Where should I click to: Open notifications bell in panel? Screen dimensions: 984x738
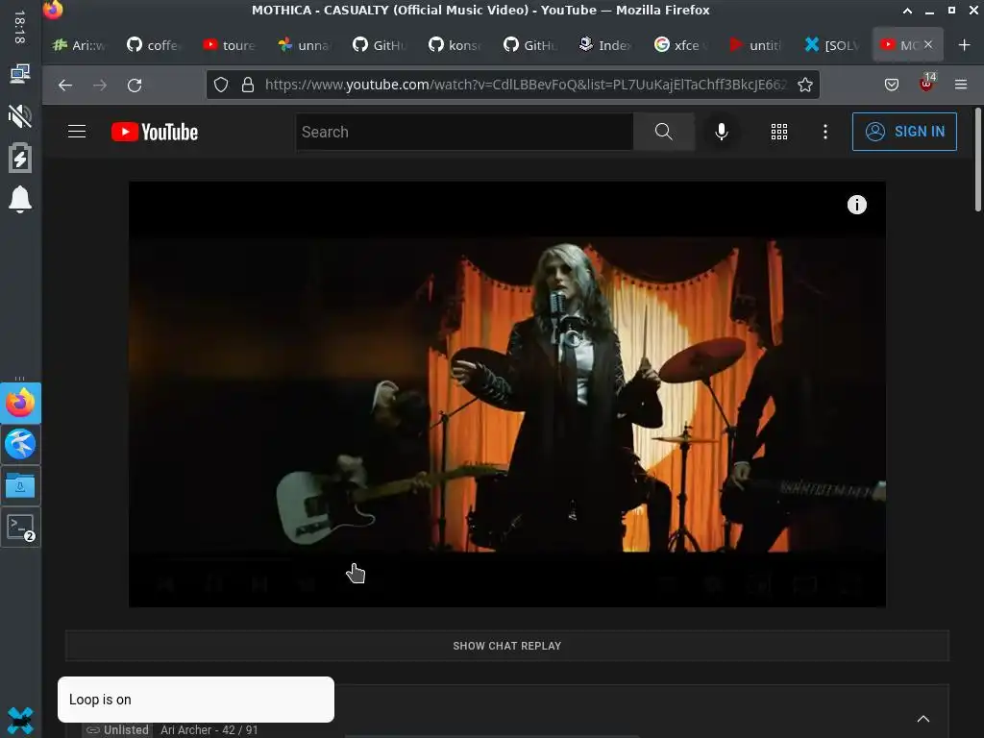tap(20, 200)
